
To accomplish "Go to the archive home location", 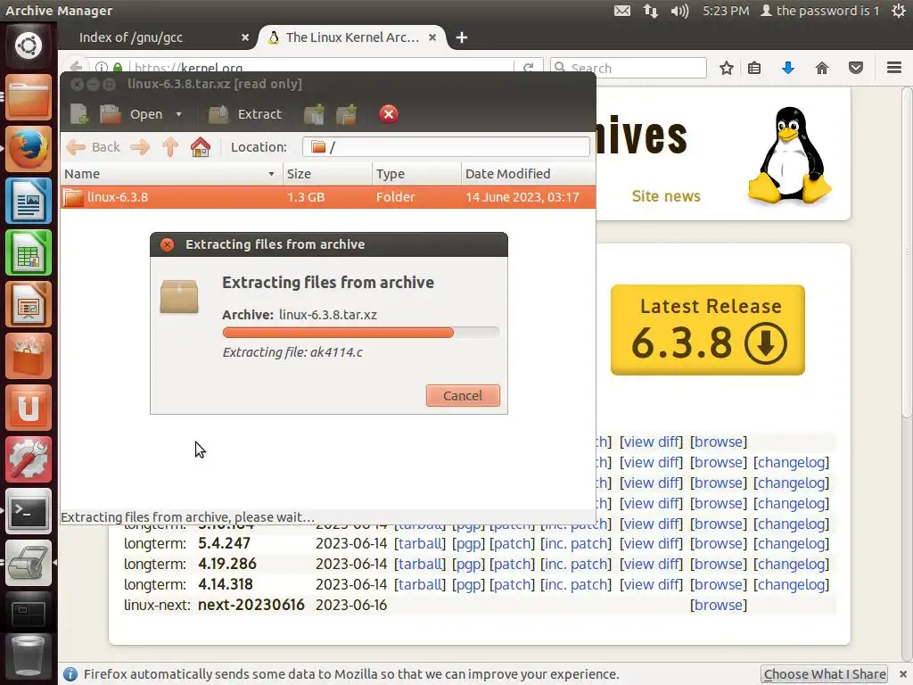I will (x=201, y=147).
